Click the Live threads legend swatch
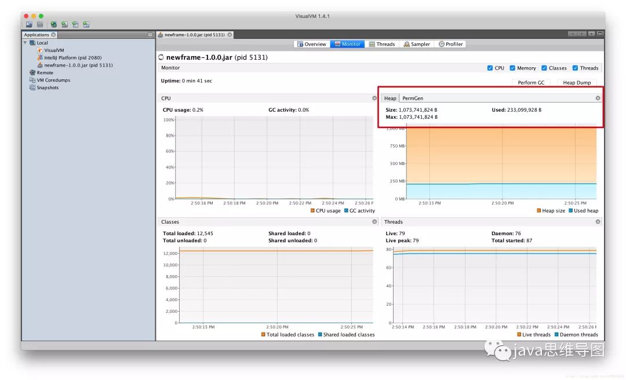626x380 pixels. [519, 334]
